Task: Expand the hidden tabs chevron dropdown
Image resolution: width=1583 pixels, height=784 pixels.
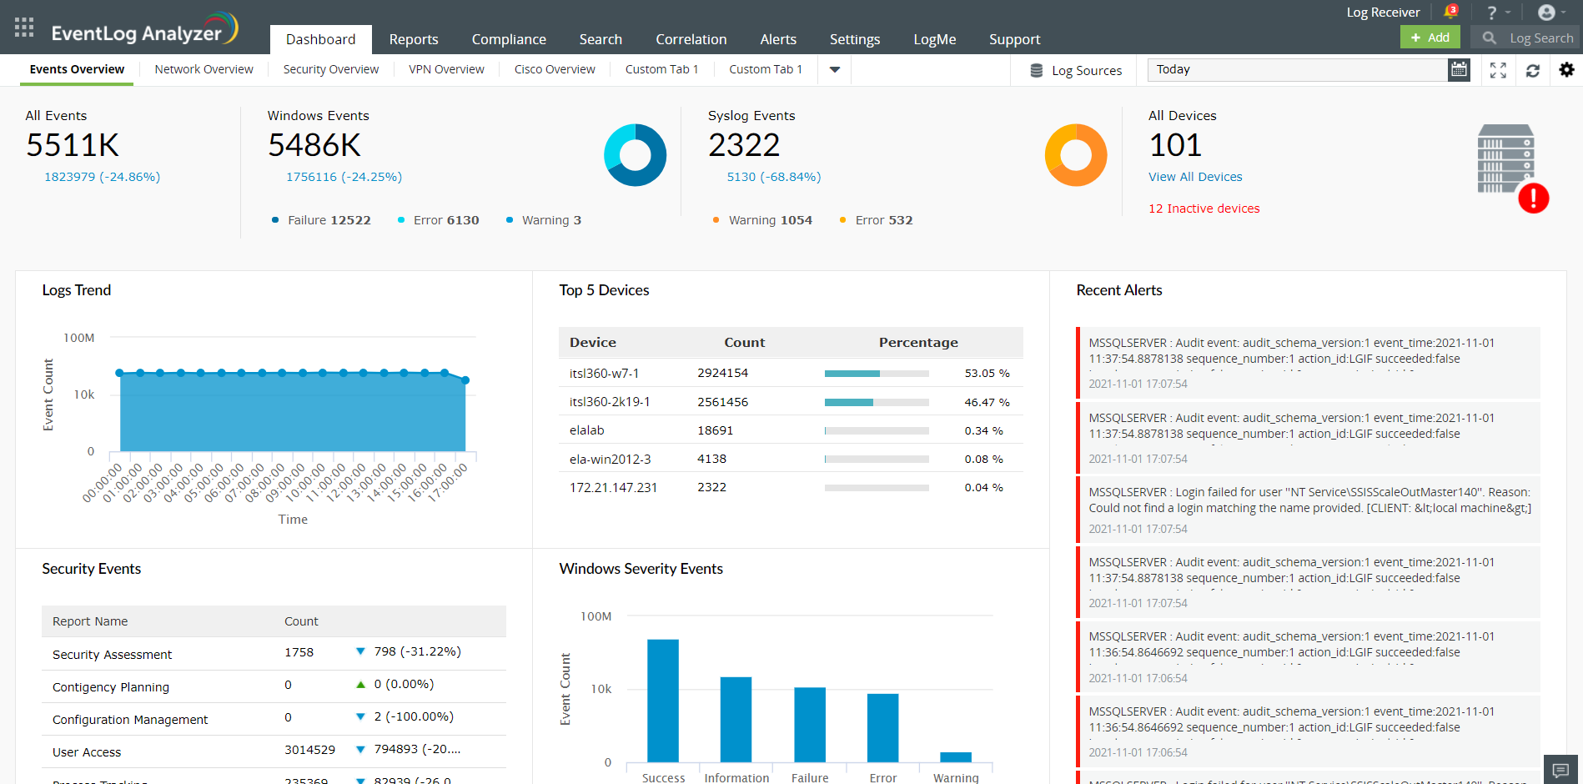Action: [x=833, y=70]
